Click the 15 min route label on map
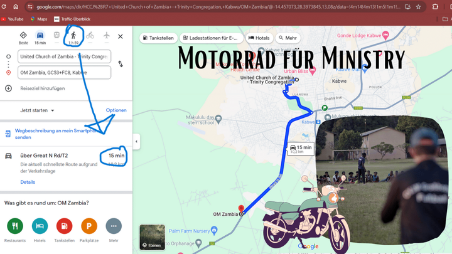This screenshot has height=254, width=452. click(x=301, y=149)
